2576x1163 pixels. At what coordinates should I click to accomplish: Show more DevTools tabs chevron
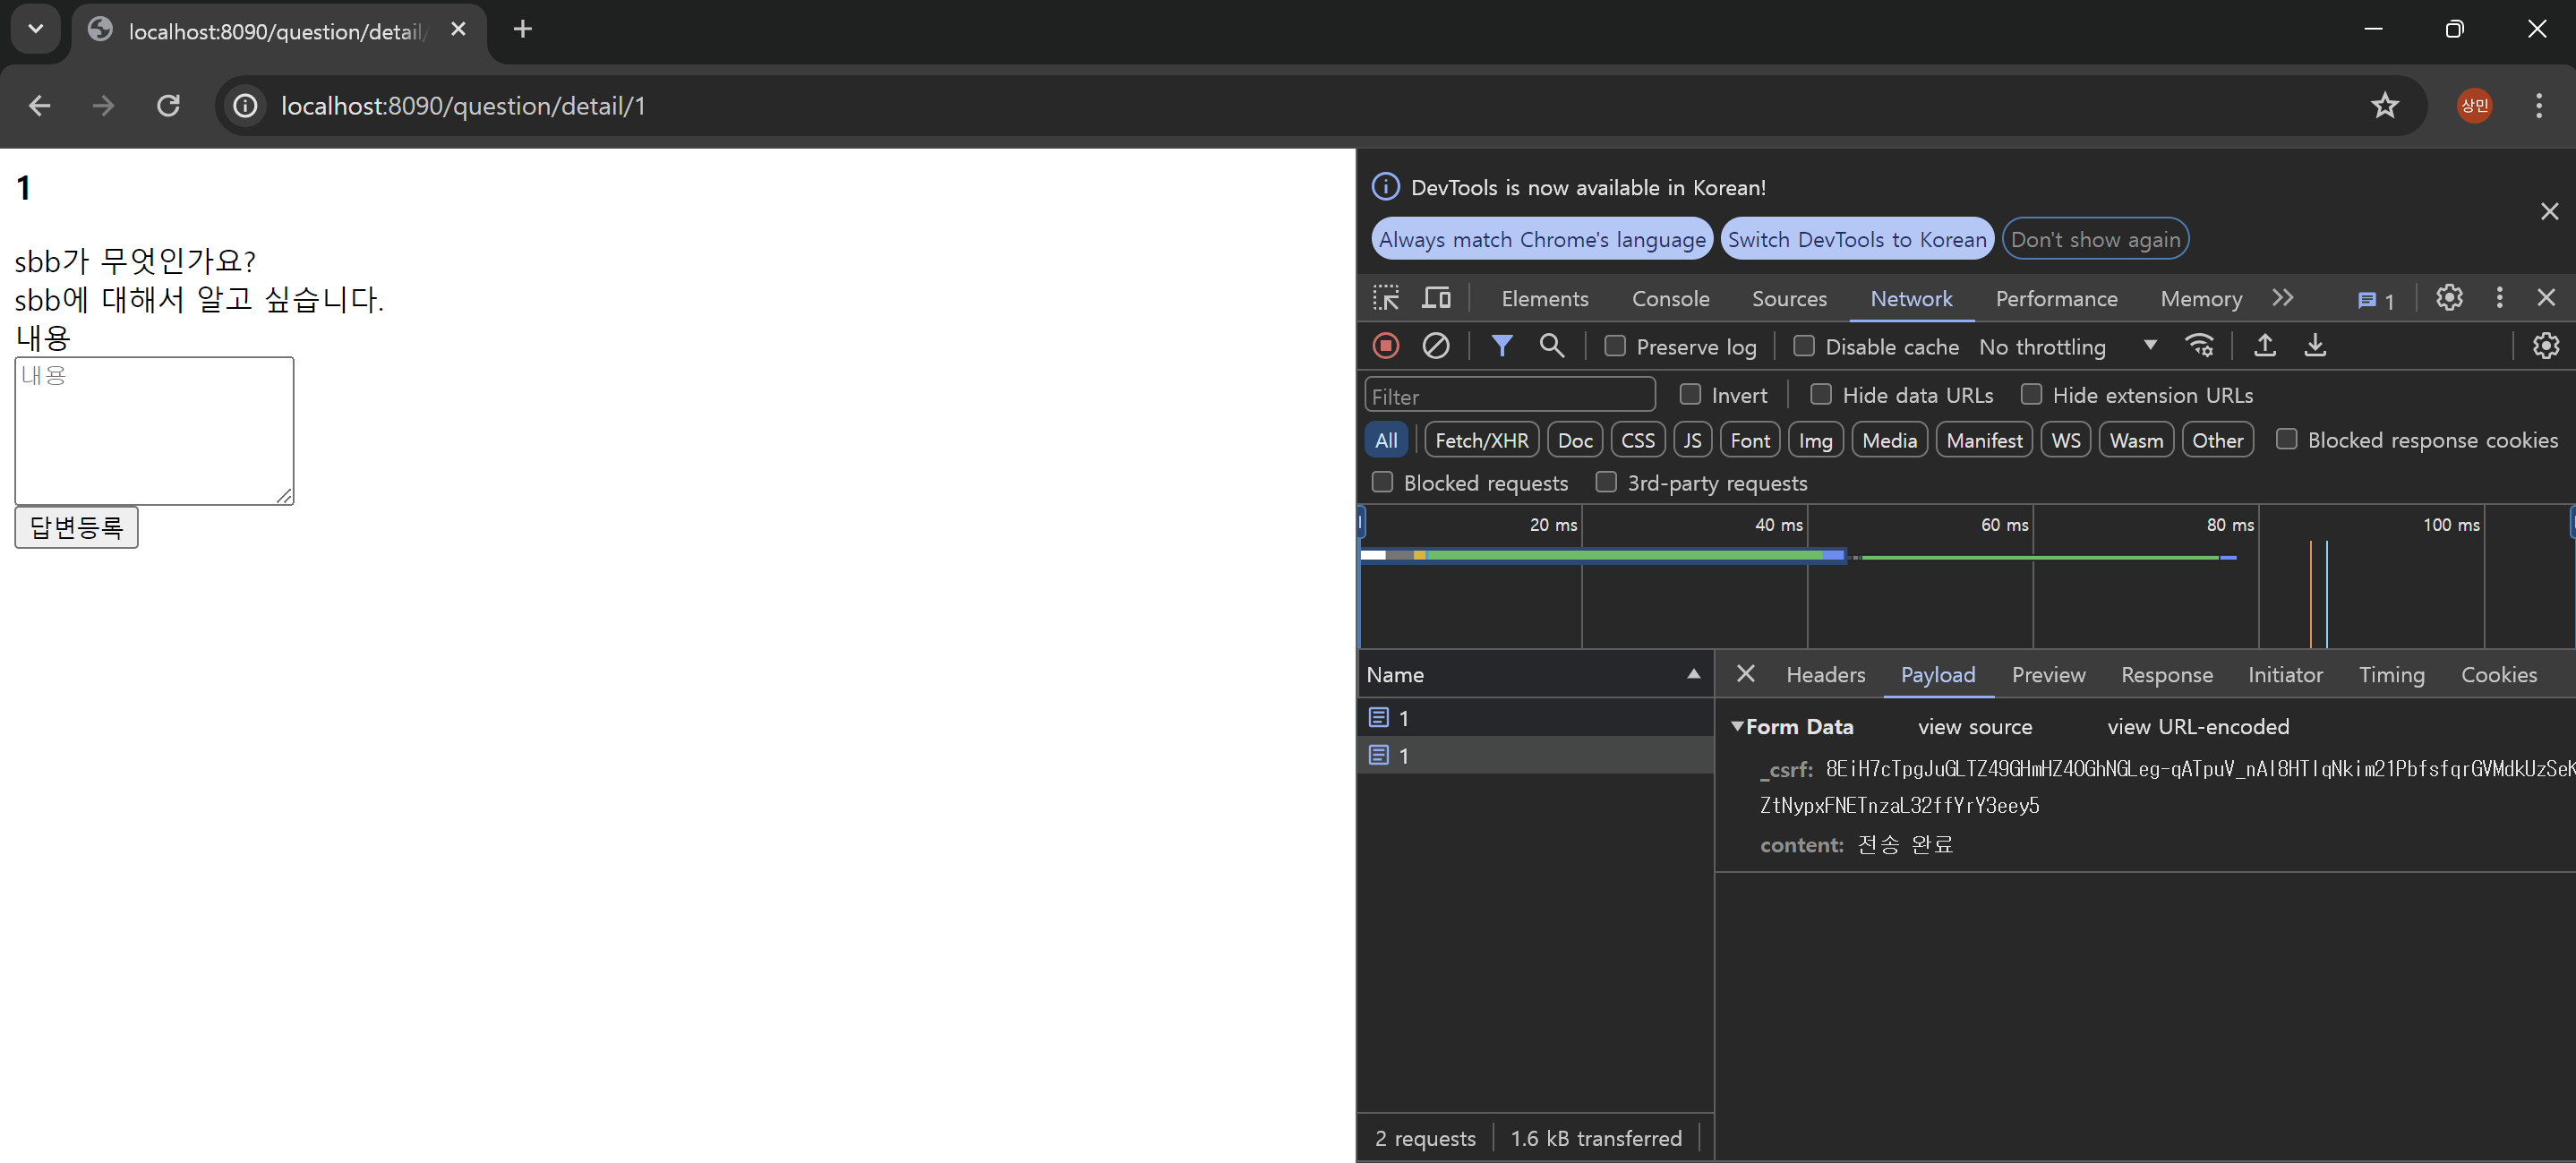click(x=2282, y=298)
